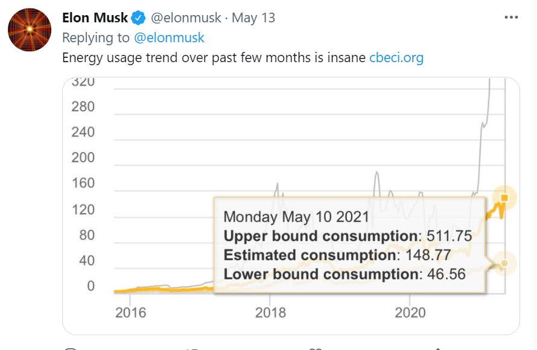Like the tweet with the heart icon
This screenshot has height=350, width=537.
point(315,348)
